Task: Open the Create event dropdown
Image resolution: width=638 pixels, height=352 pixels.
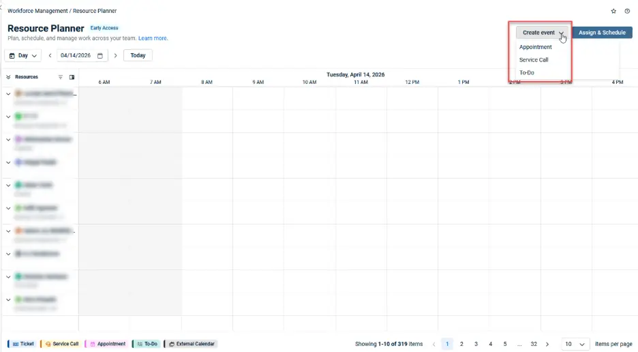Action: coord(542,33)
